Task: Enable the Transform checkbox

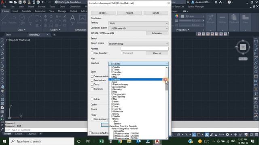Action: click(92, 89)
